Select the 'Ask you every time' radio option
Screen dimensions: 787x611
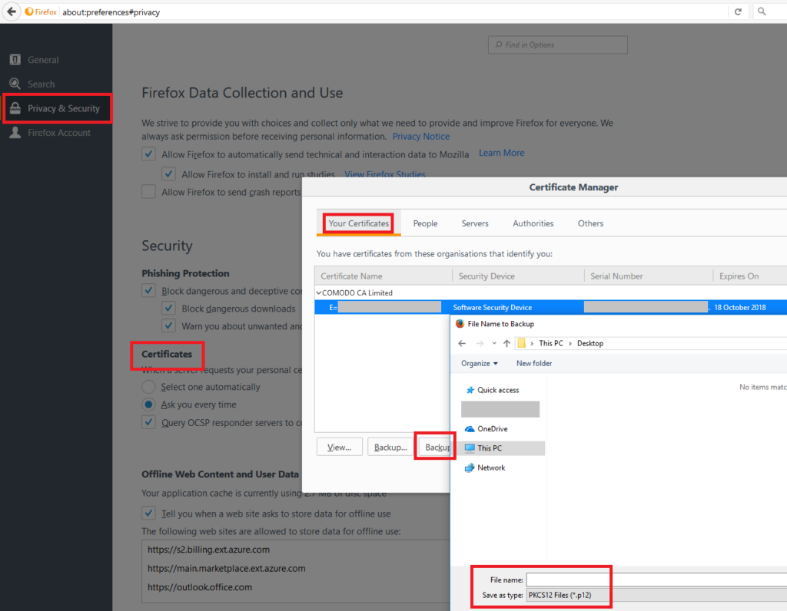tap(148, 404)
